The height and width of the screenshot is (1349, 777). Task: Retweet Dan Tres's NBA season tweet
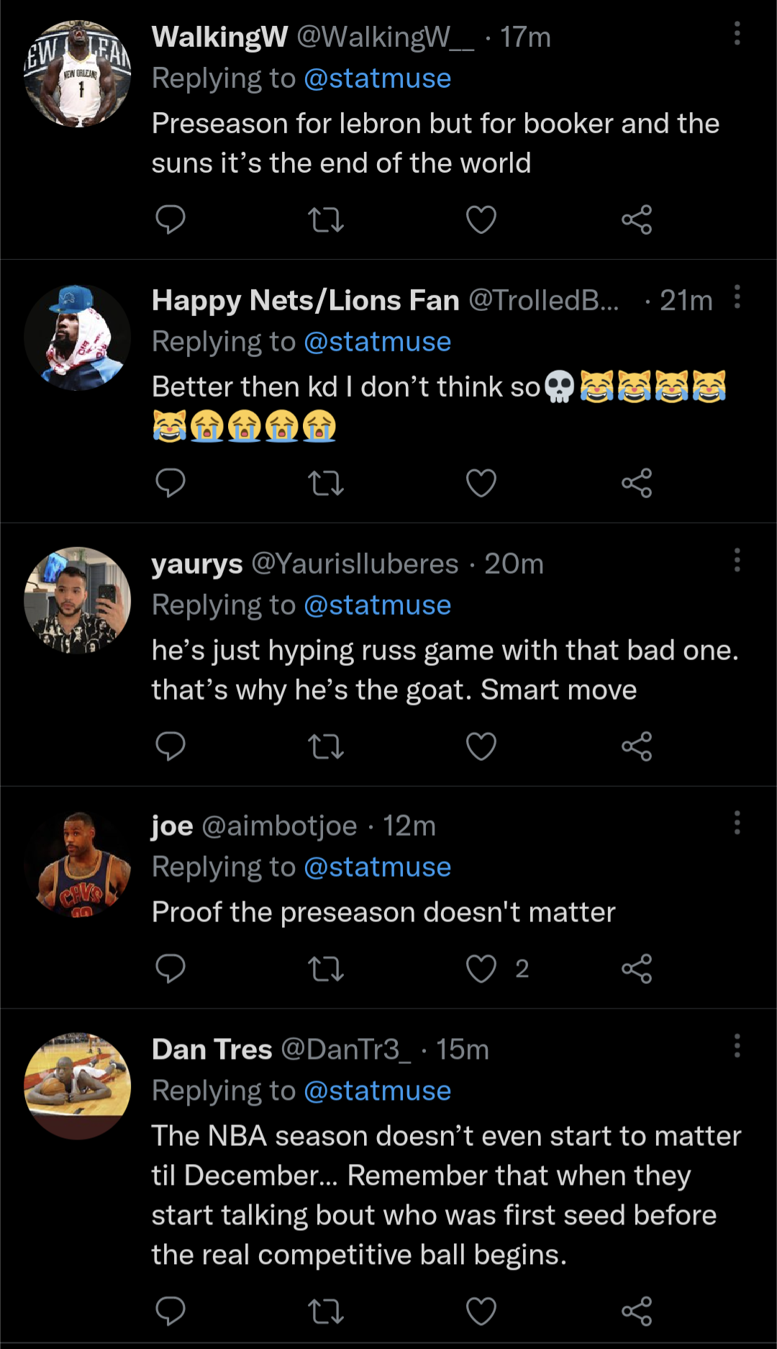coord(326,1311)
